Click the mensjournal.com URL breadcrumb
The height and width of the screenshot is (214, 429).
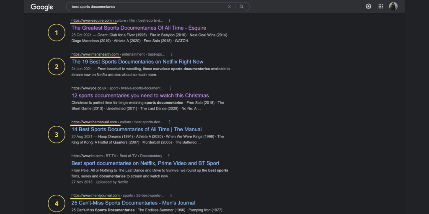pyautogui.click(x=118, y=196)
